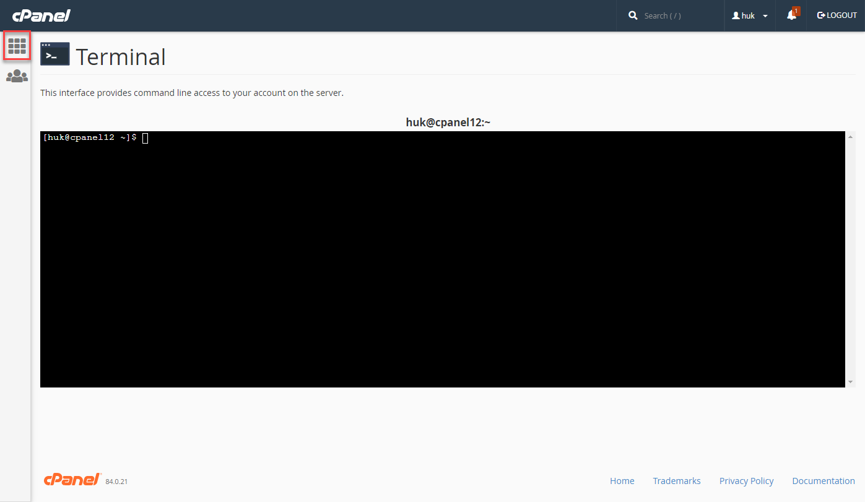Open the Documentation footer link

824,481
